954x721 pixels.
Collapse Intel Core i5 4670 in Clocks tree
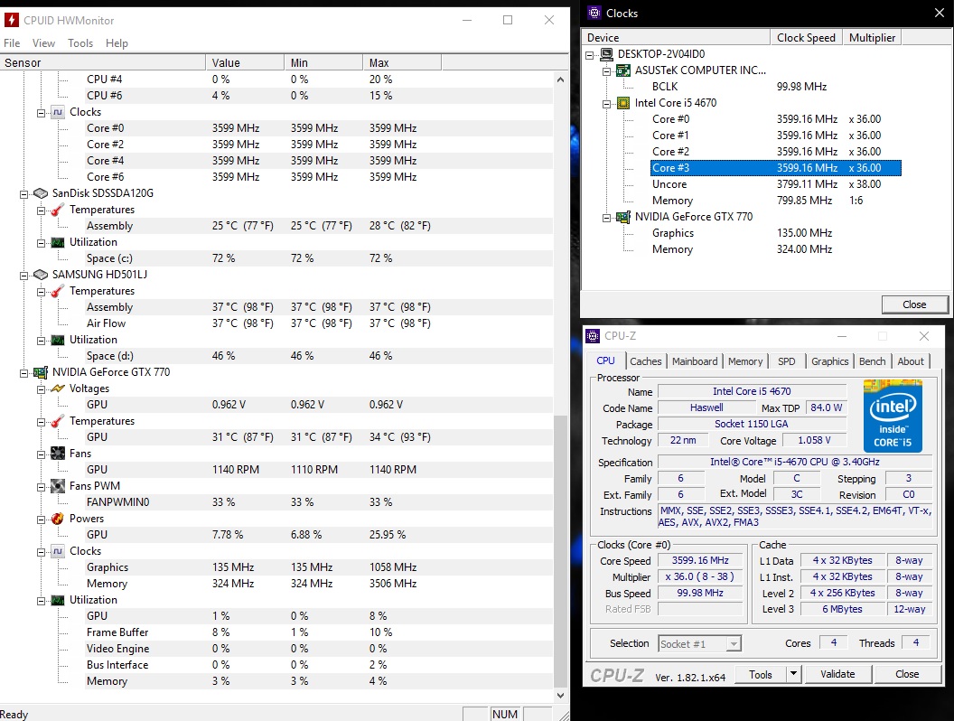pos(606,104)
